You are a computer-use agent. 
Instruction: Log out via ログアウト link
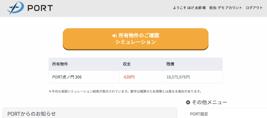click(x=254, y=8)
